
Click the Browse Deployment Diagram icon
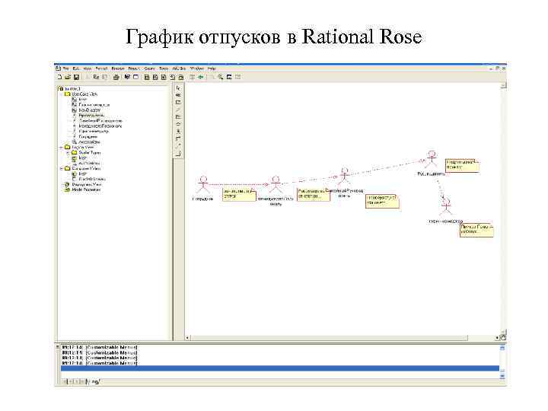180,77
